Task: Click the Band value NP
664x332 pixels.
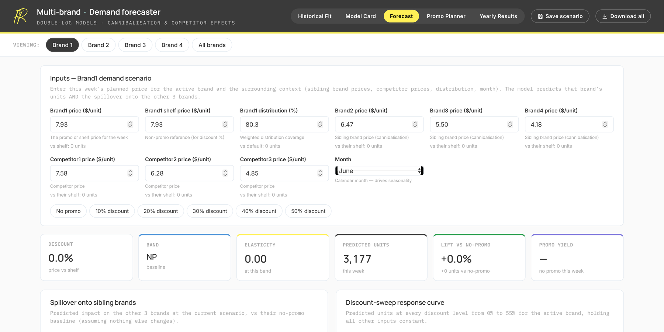Action: tap(152, 257)
